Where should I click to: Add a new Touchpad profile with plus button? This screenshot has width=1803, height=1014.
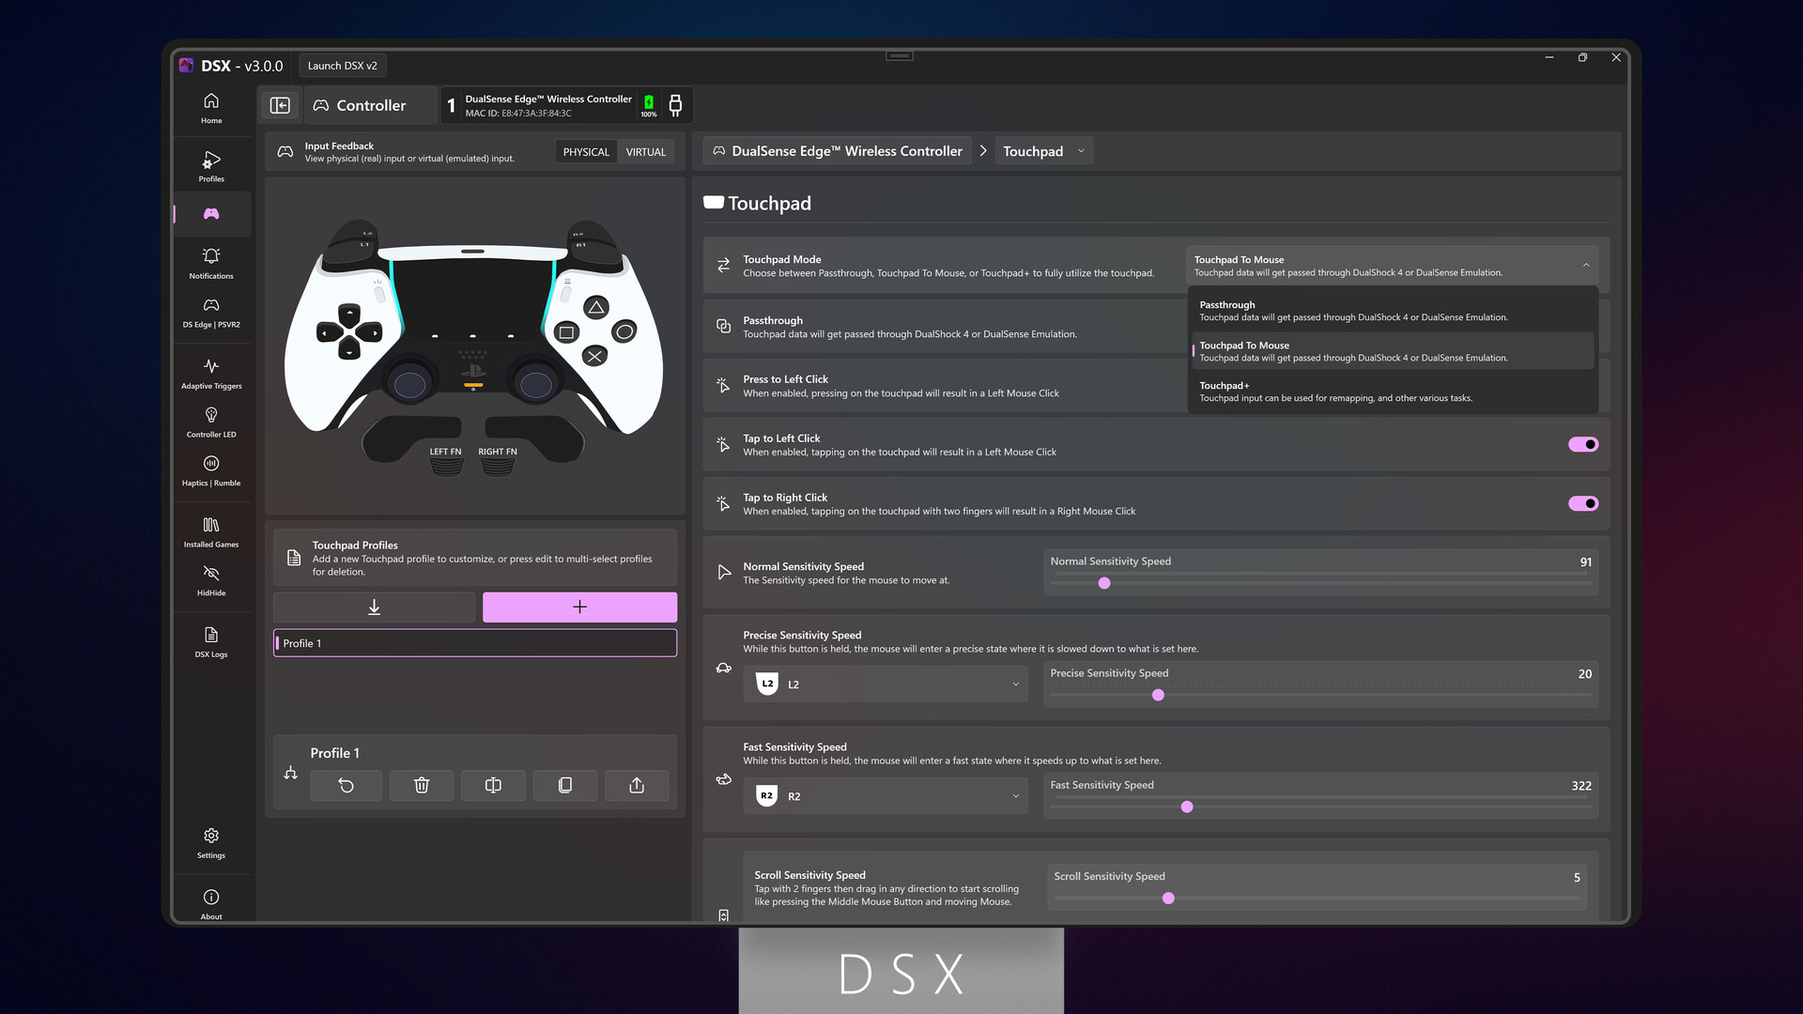point(578,607)
